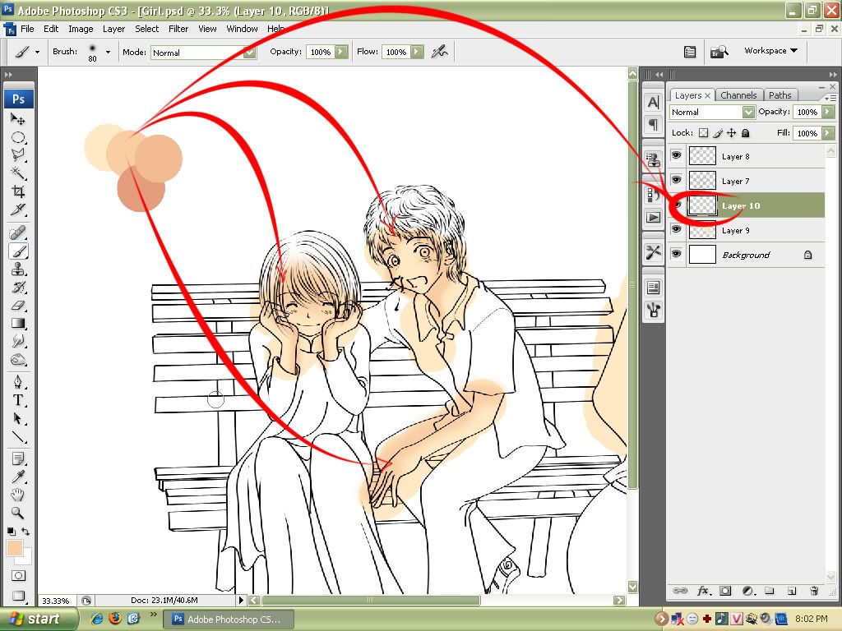Open the Filter menu
The width and height of the screenshot is (842, 631).
[178, 29]
